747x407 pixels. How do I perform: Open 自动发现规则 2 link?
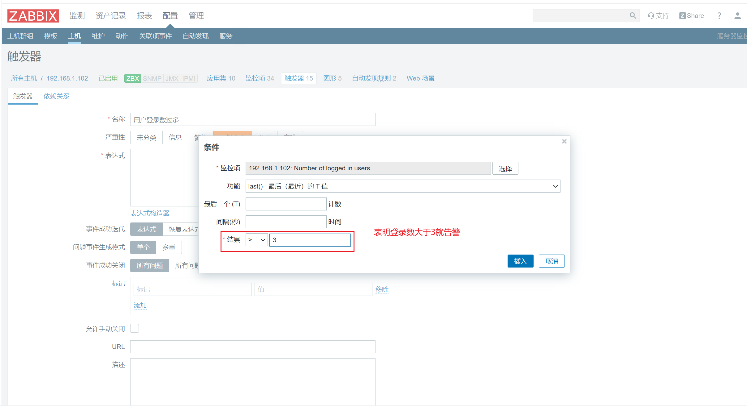point(374,78)
